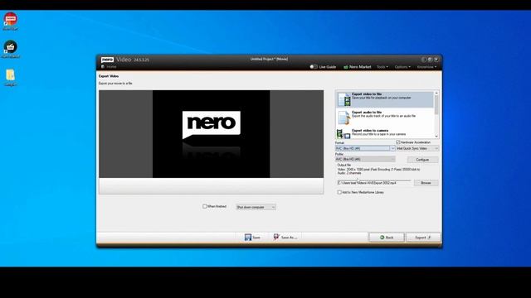Click the export options list scrollbar

[436, 106]
